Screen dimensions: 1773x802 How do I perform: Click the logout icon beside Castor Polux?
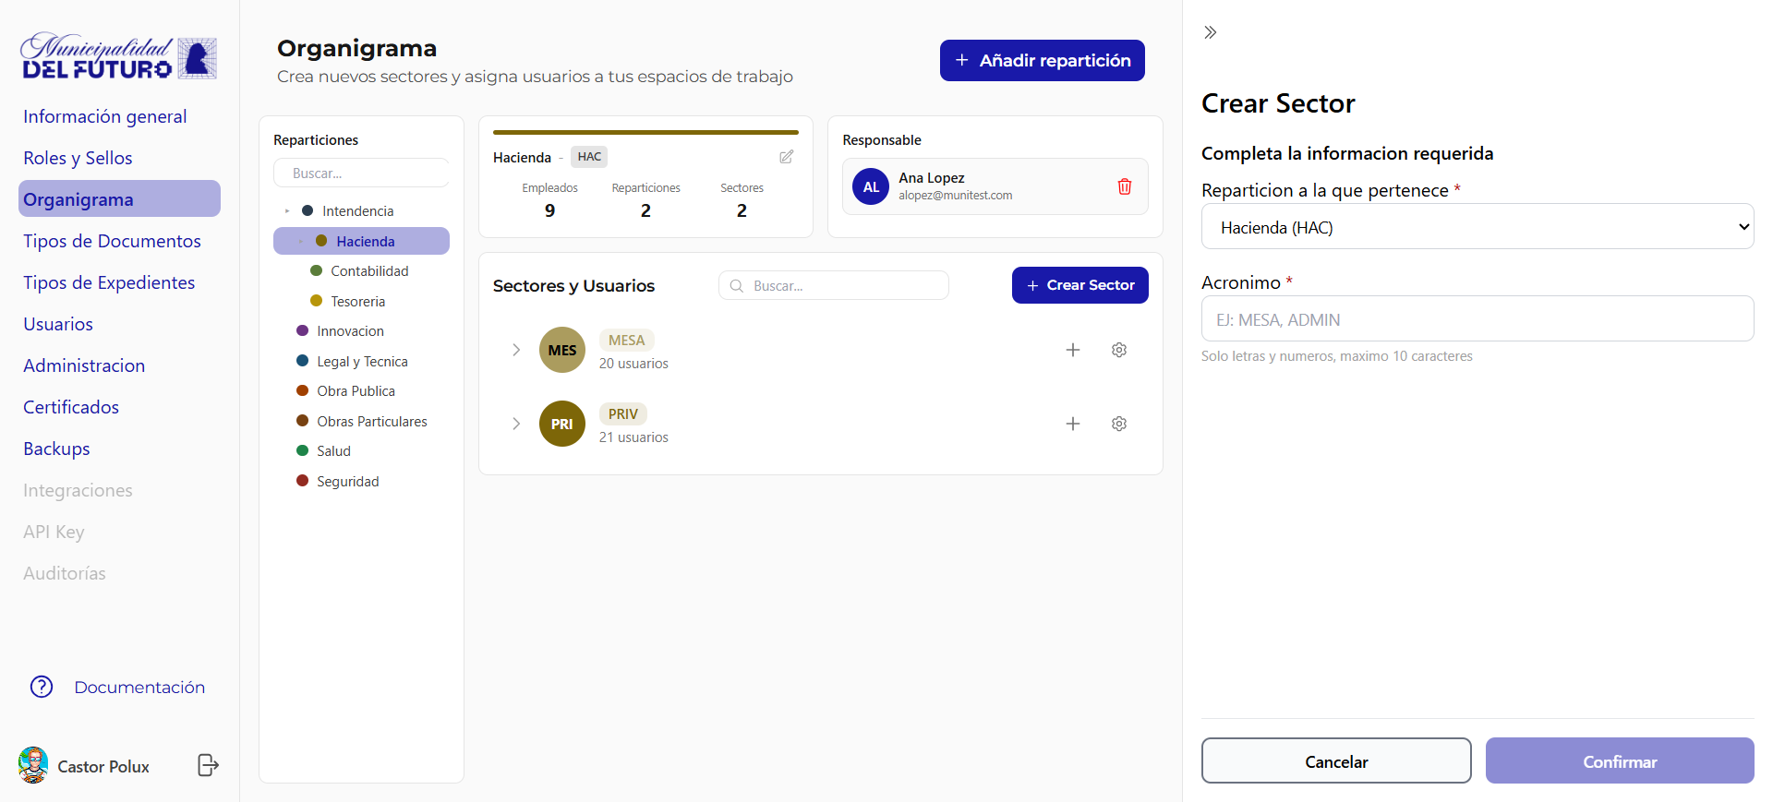tap(208, 765)
